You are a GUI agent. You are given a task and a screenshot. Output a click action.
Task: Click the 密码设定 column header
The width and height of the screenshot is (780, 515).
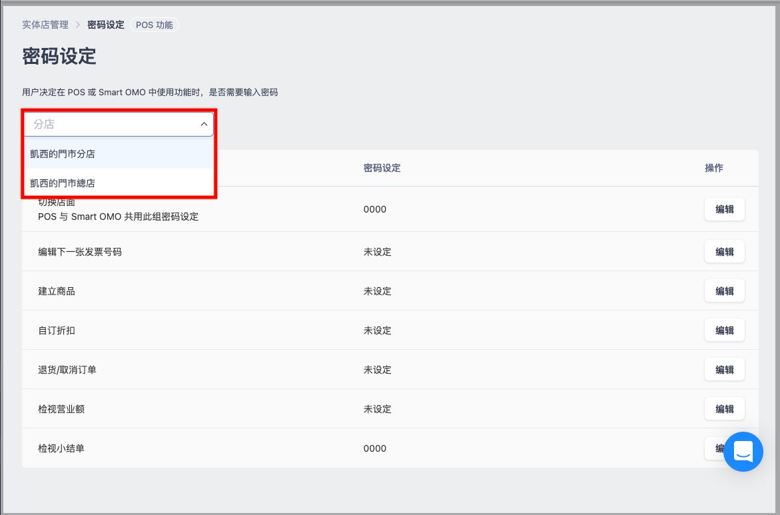coord(382,168)
